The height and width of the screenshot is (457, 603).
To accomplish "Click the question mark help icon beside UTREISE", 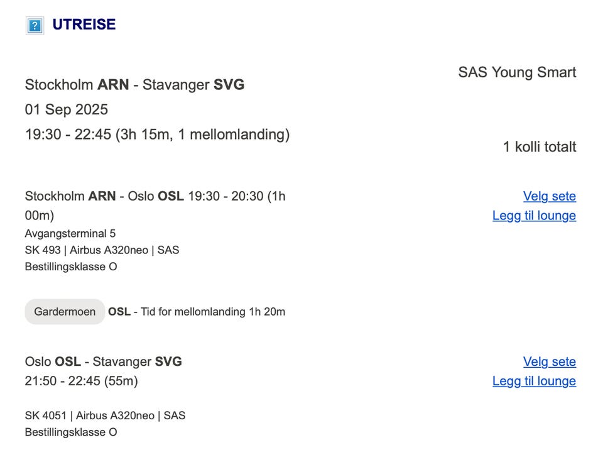I will [35, 26].
